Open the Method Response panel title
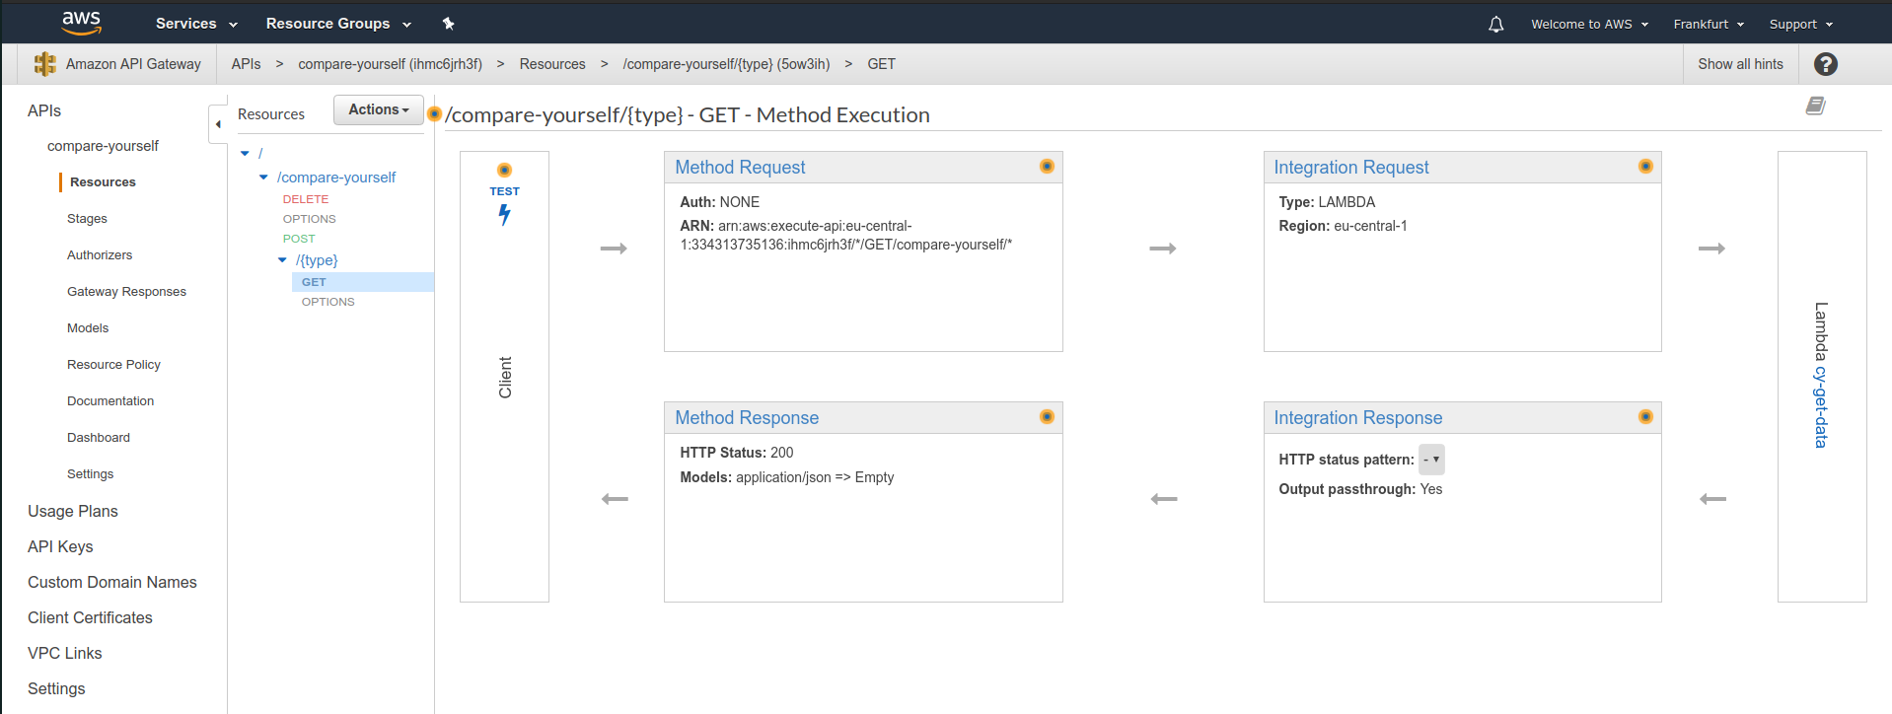Screen dimensions: 1892x714 [747, 418]
